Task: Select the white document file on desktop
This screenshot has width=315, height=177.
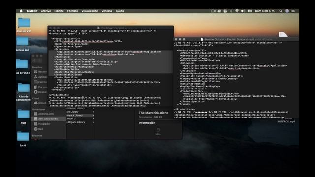Action: click(x=283, y=34)
